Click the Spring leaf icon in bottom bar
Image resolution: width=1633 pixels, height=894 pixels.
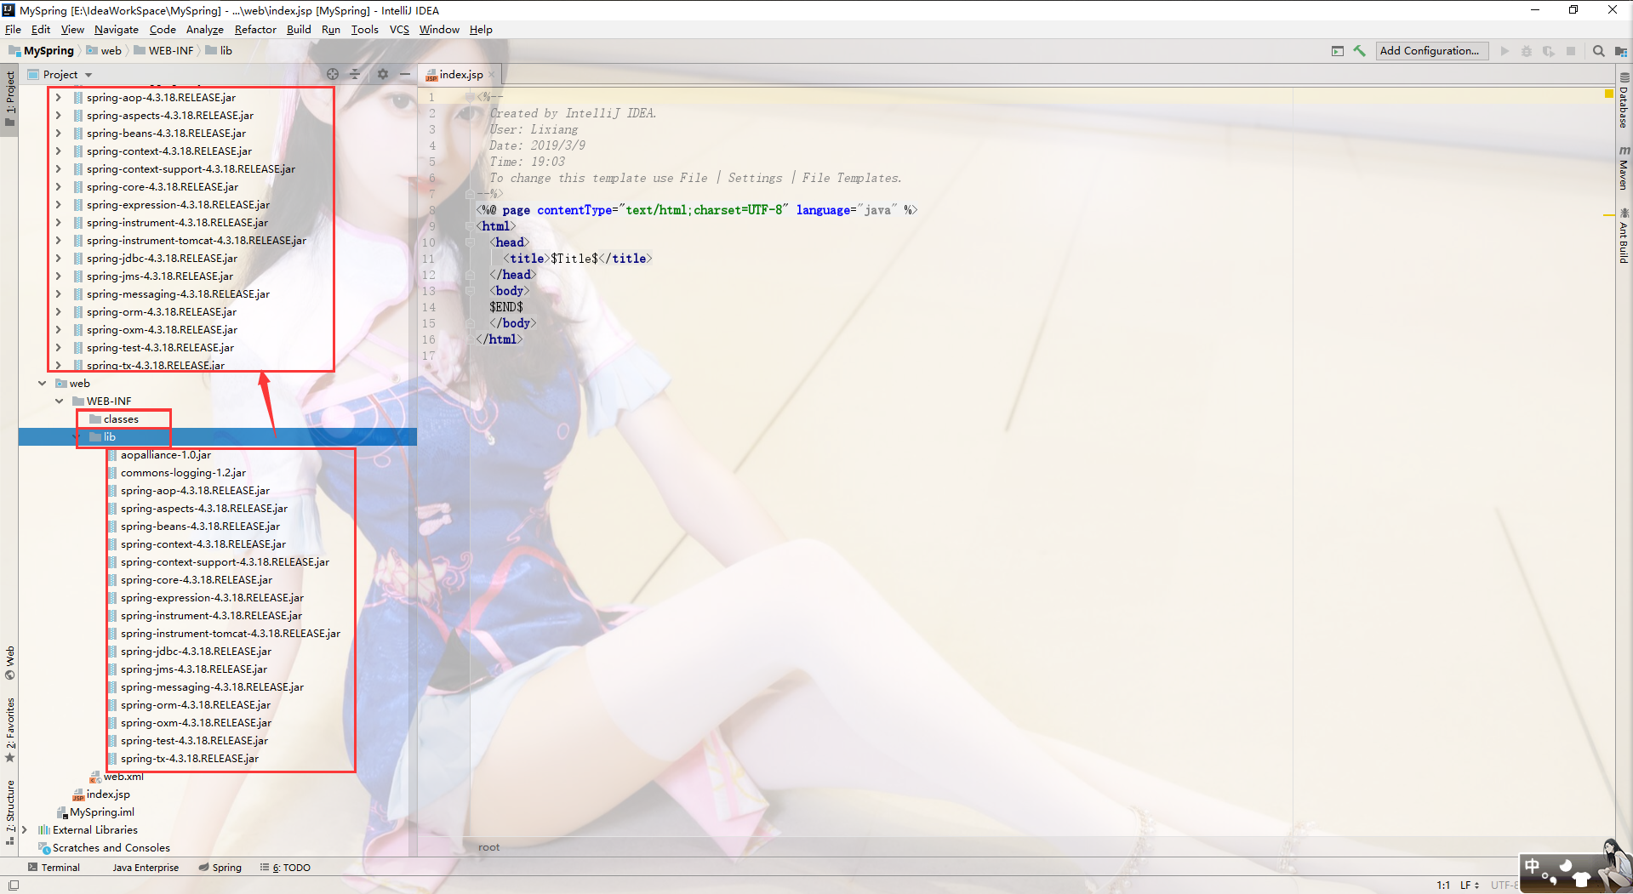click(203, 868)
